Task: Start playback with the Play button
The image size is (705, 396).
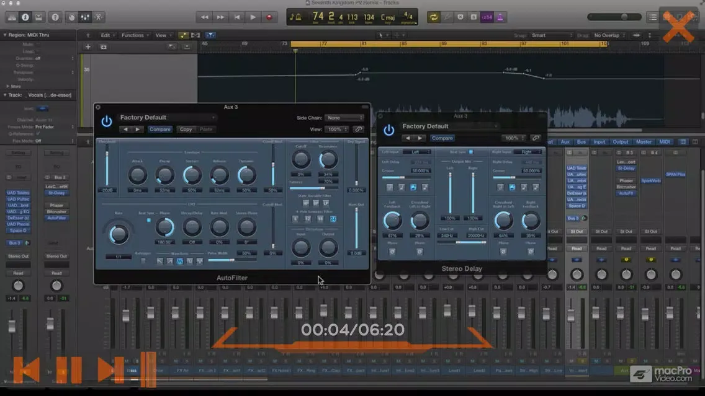Action: 253,17
